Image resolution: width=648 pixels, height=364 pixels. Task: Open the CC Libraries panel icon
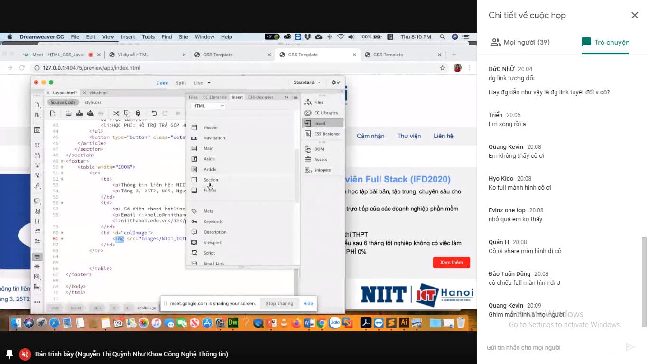(x=308, y=113)
